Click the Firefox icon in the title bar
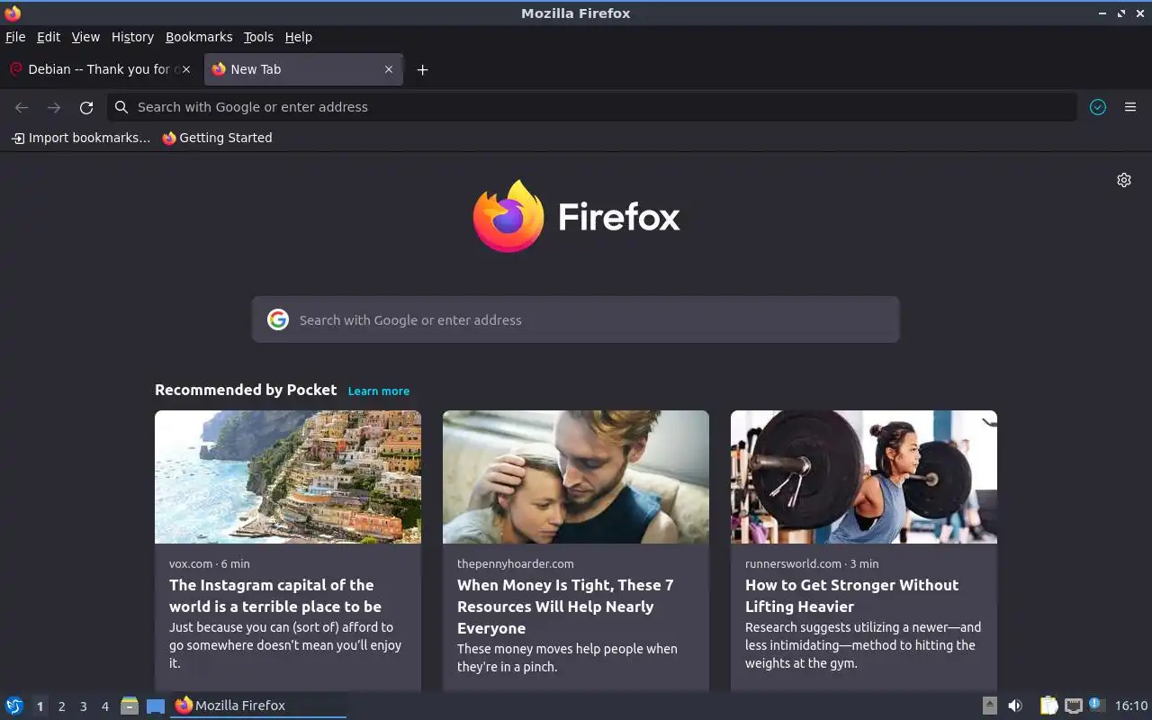1152x720 pixels. (13, 13)
